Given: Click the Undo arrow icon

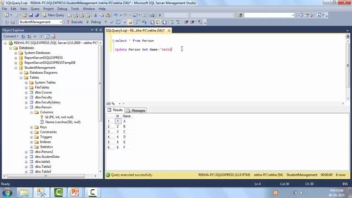Looking at the screenshot, I should (116, 15).
